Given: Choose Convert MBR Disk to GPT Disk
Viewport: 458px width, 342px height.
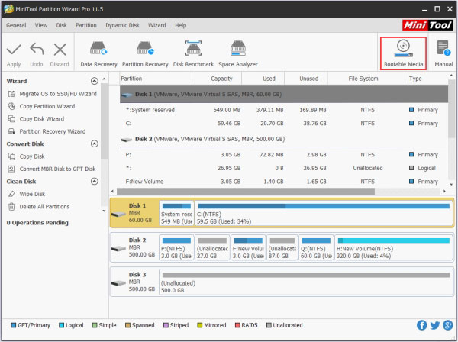Looking at the screenshot, I should click(x=52, y=169).
